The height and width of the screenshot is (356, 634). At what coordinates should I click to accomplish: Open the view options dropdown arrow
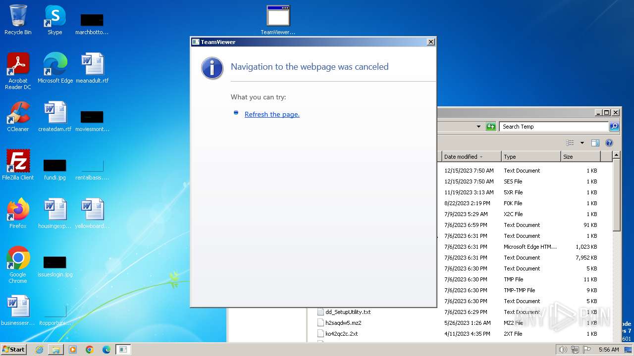pyautogui.click(x=582, y=143)
